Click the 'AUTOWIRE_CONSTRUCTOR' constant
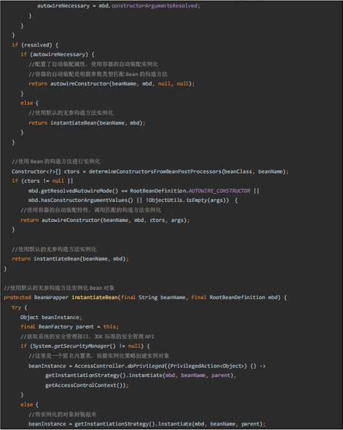The width and height of the screenshot is (343, 430). coord(219,191)
